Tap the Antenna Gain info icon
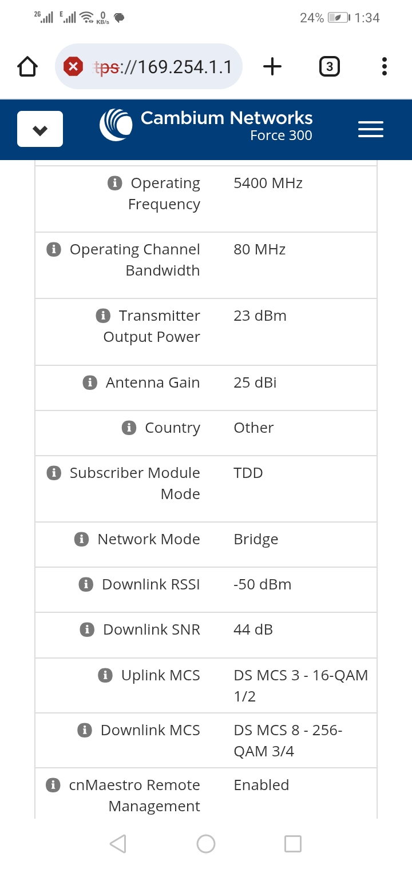 (x=89, y=382)
